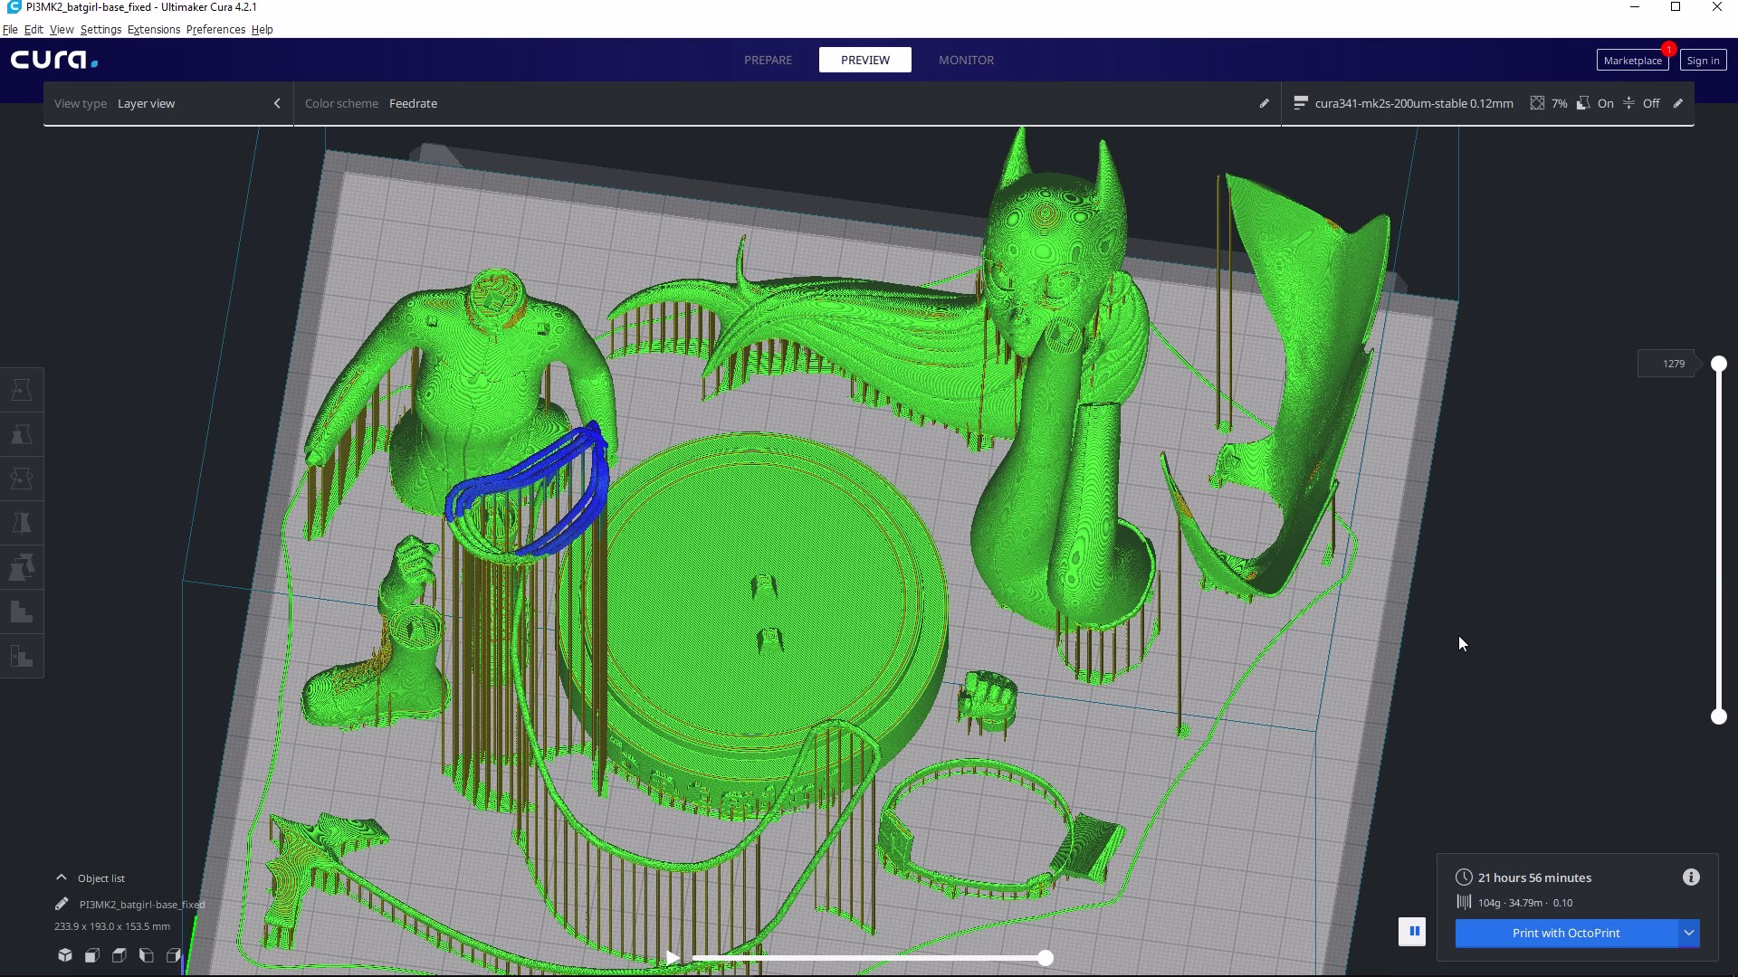The height and width of the screenshot is (977, 1738).
Task: Click the support On icon
Action: pos(1583,103)
